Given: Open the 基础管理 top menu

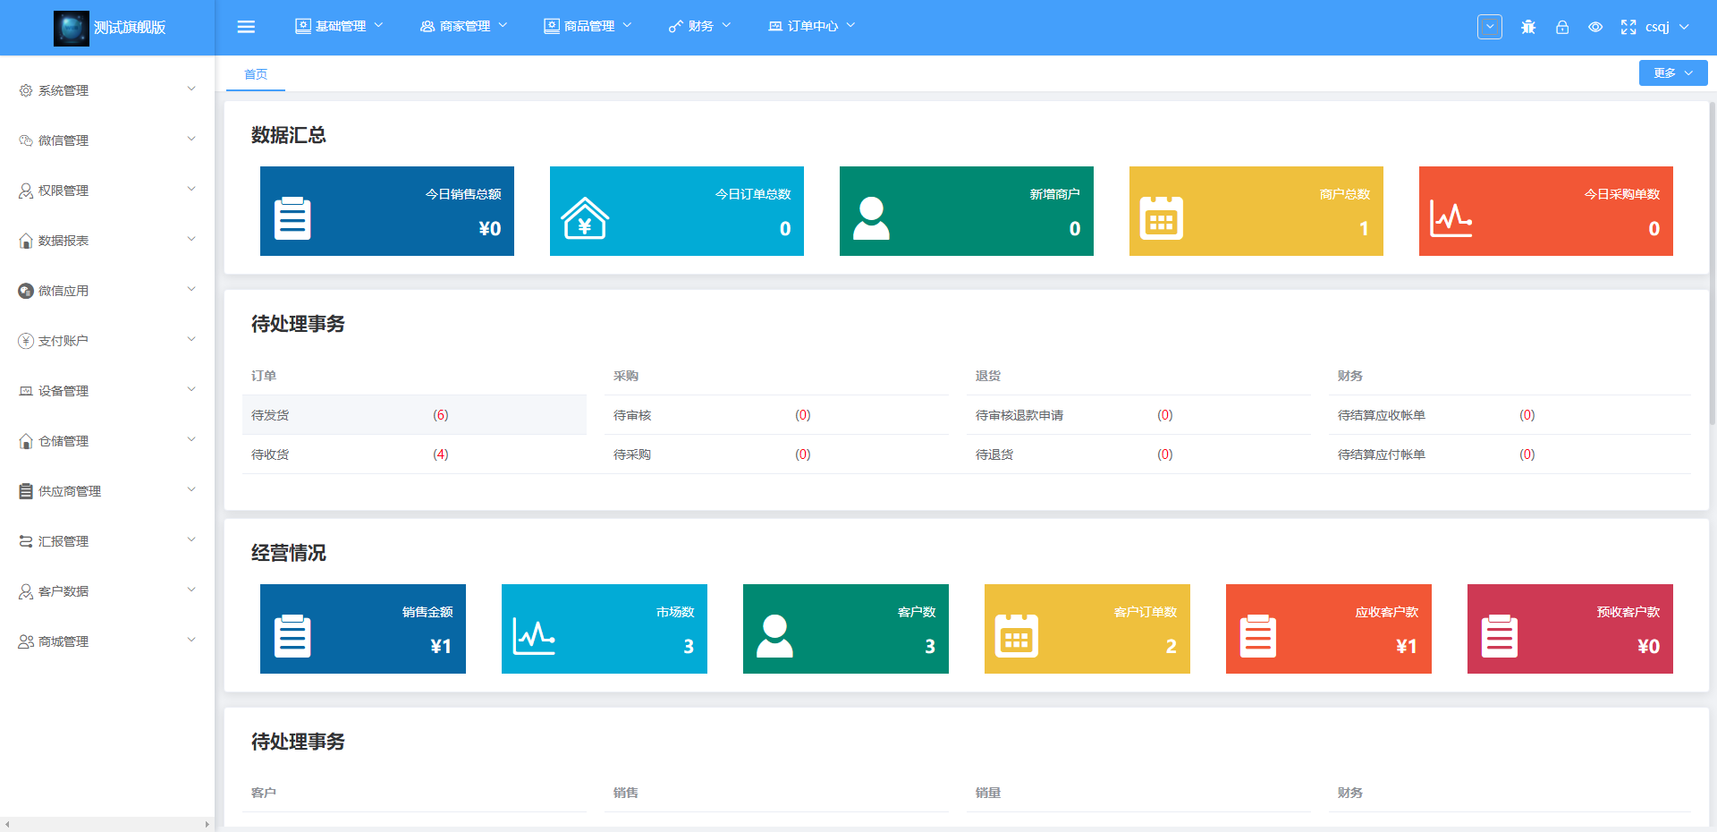Looking at the screenshot, I should pos(339,26).
